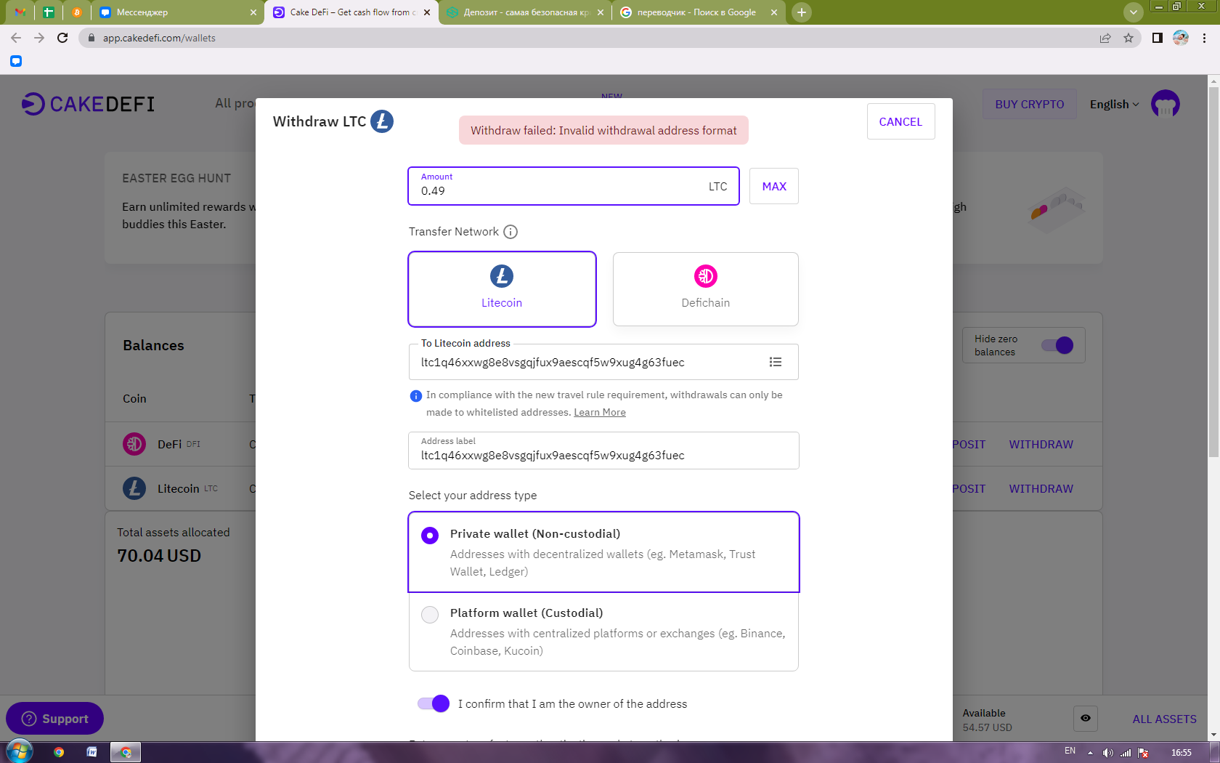Select Private wallet (Non-custodial) radio
This screenshot has height=763, width=1220.
430,536
